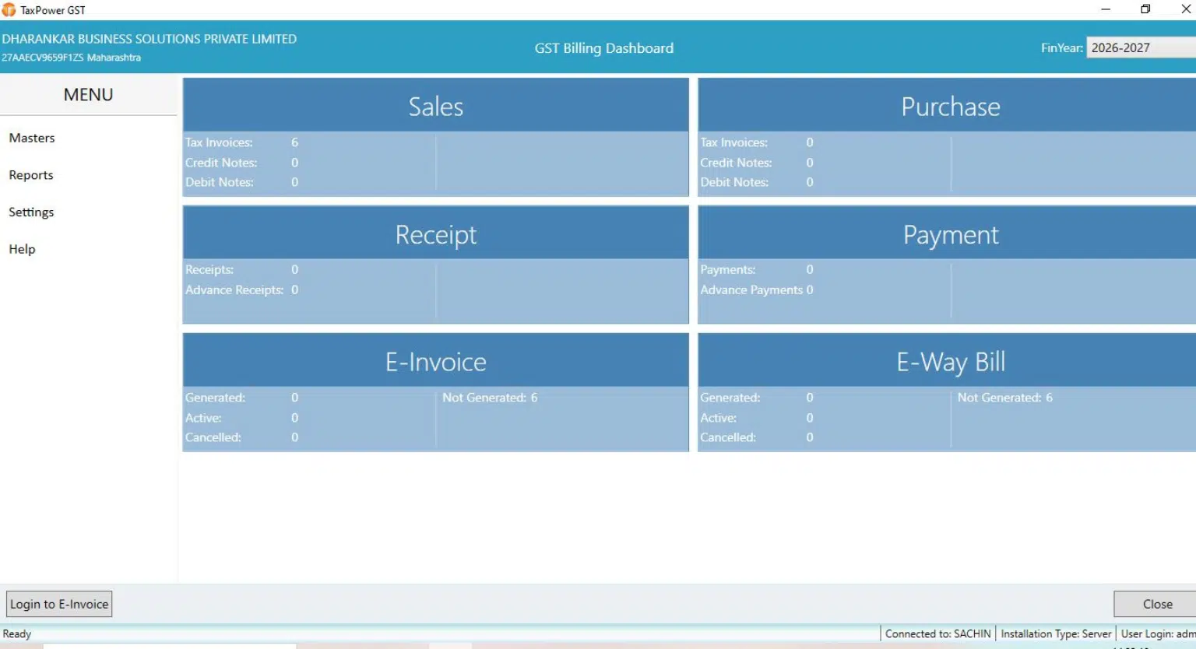Screen dimensions: 1196x649
Task: Click E-Invoice Not Generated: 6
Action: (490, 398)
